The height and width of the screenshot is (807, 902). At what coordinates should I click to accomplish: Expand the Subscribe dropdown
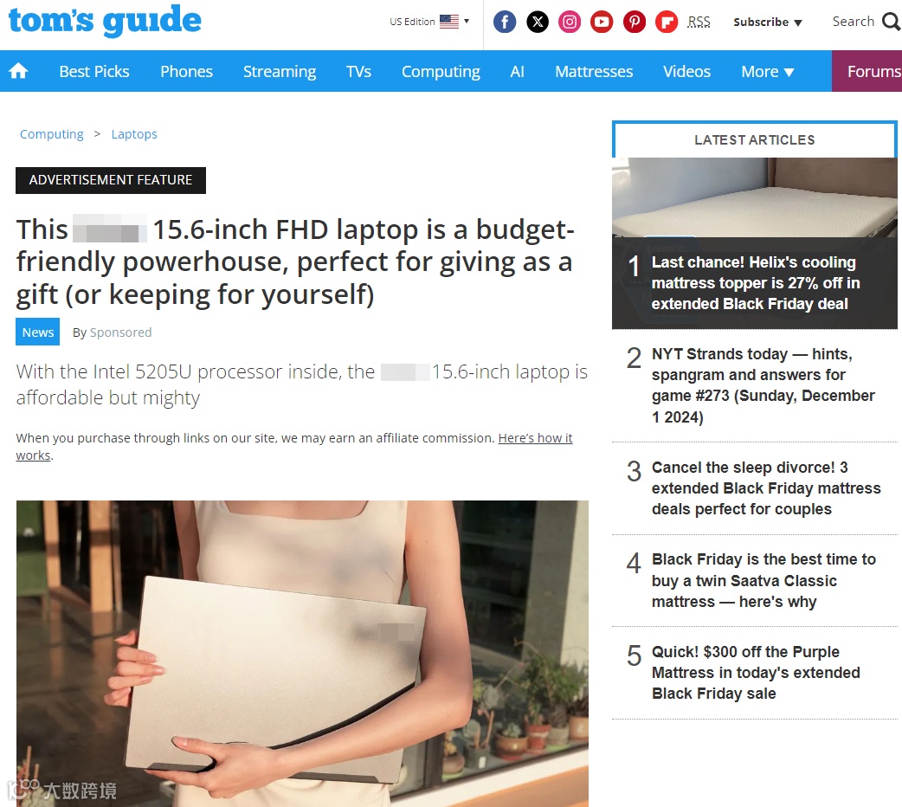tap(767, 22)
